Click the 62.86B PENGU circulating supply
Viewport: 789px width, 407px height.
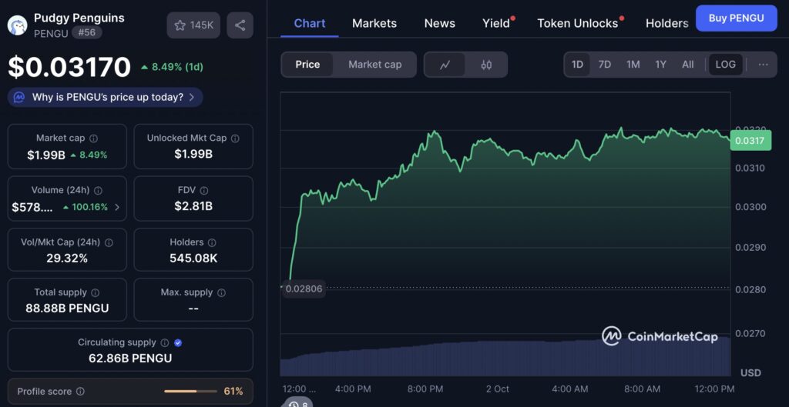pyautogui.click(x=130, y=359)
